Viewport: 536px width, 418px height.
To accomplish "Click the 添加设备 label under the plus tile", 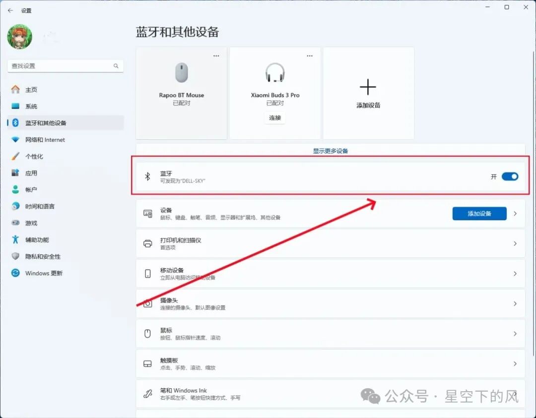I will pos(368,105).
